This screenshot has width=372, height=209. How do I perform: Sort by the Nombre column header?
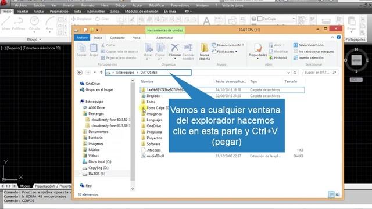coord(147,81)
